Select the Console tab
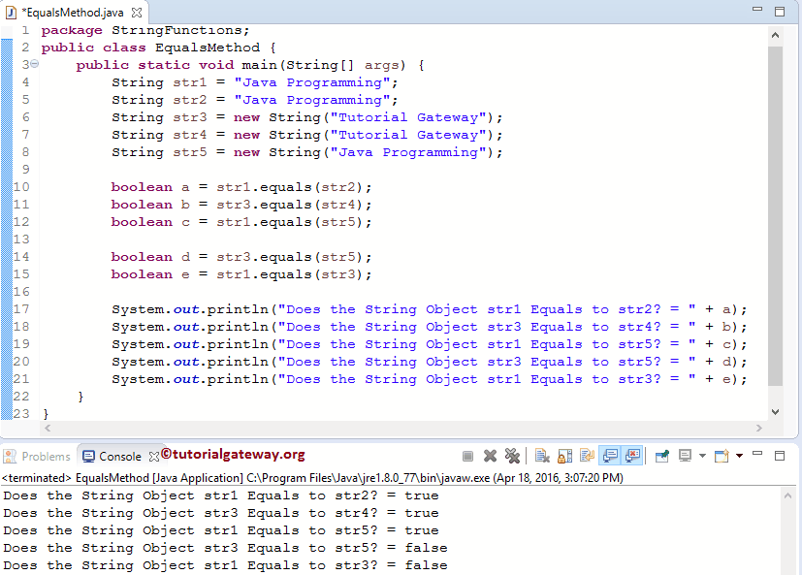Viewport: 802px width, 575px height. tap(120, 457)
